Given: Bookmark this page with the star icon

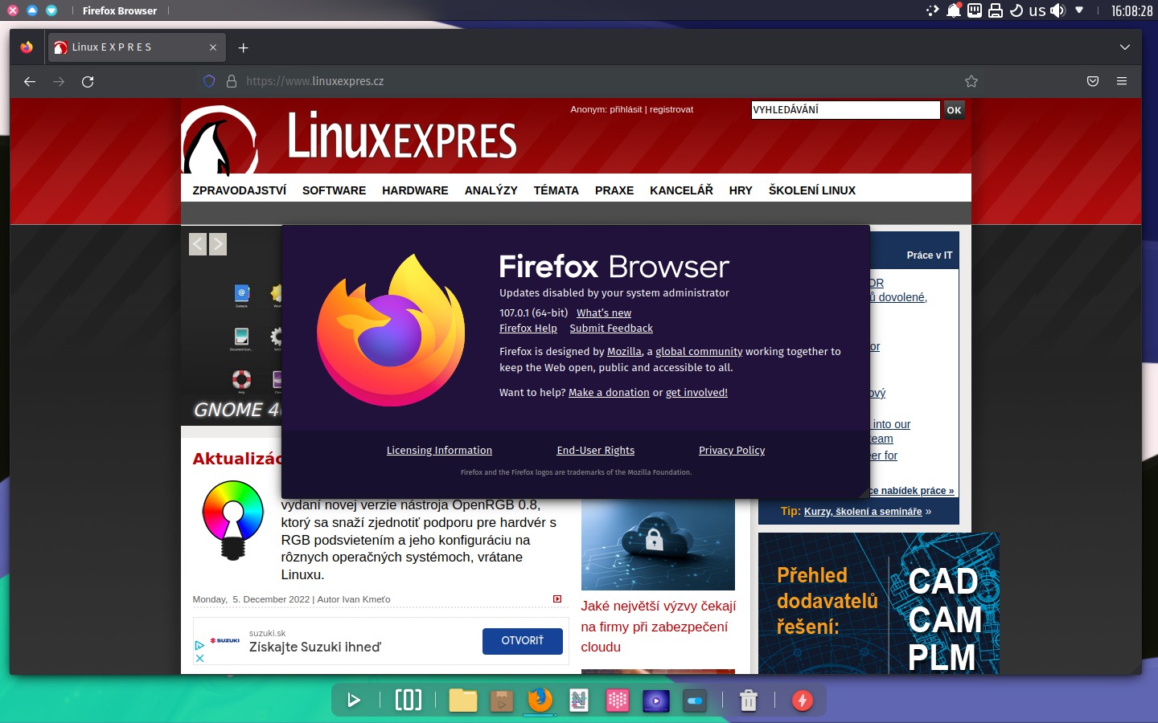Looking at the screenshot, I should (971, 81).
